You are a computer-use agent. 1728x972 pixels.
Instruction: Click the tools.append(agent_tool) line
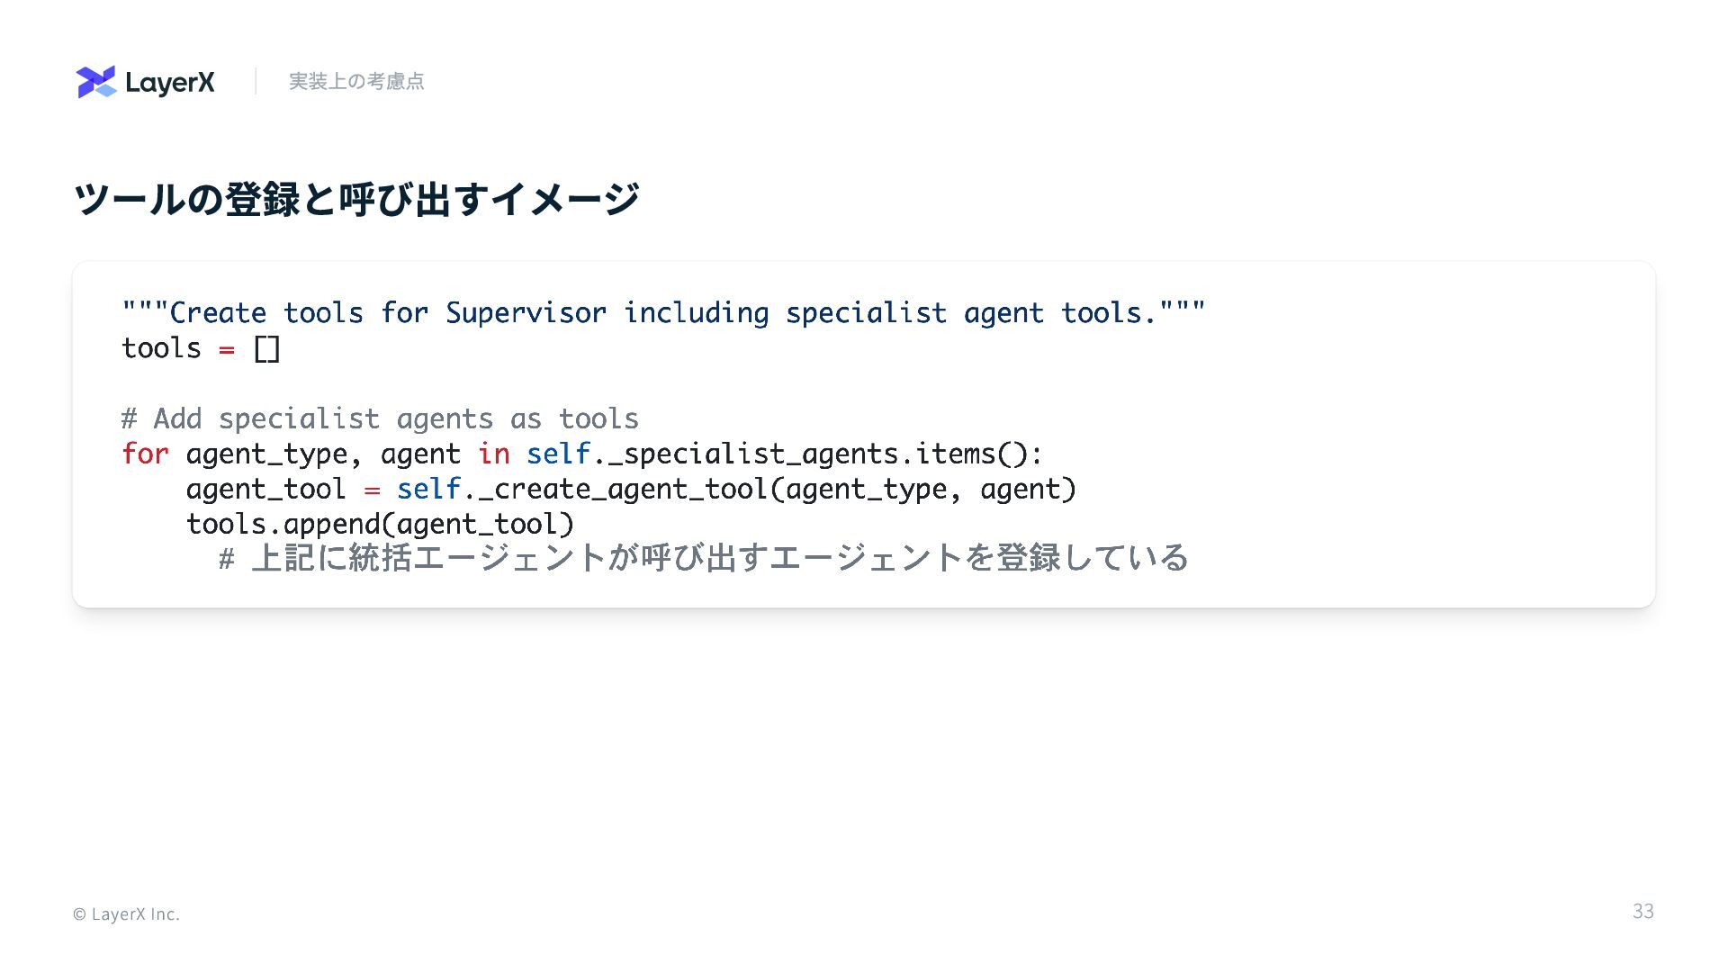(x=380, y=525)
